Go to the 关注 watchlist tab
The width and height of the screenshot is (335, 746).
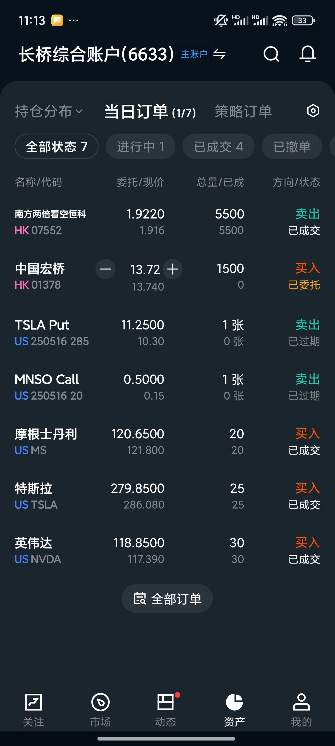coord(33,709)
